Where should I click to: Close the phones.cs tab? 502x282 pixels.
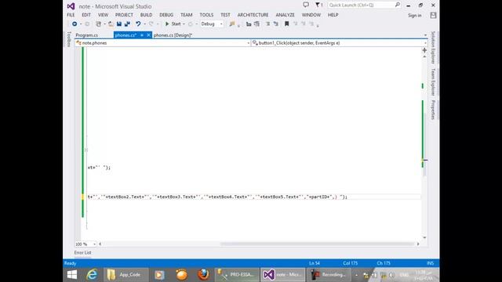(148, 35)
